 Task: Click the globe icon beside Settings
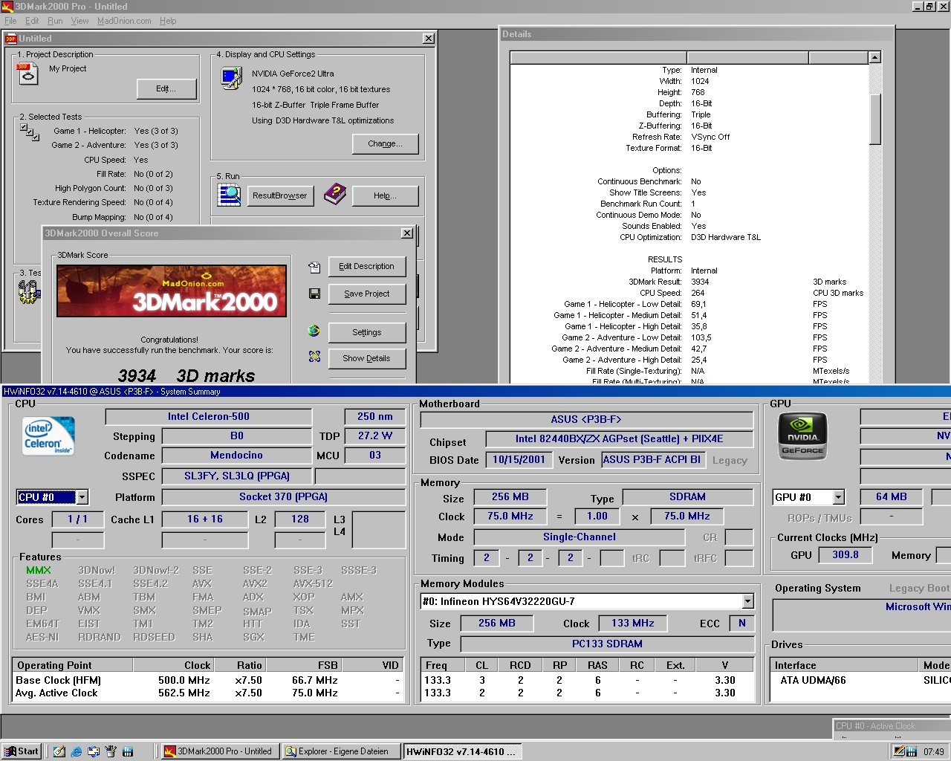tap(314, 331)
